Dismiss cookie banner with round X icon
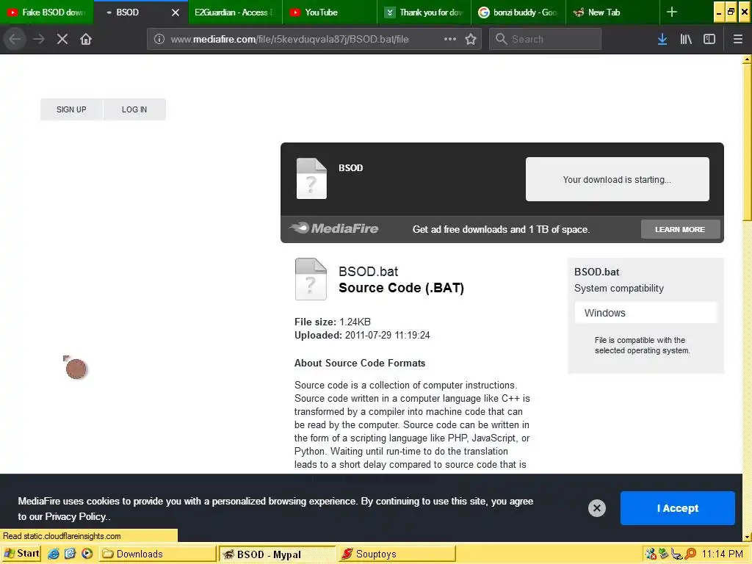 pos(596,508)
